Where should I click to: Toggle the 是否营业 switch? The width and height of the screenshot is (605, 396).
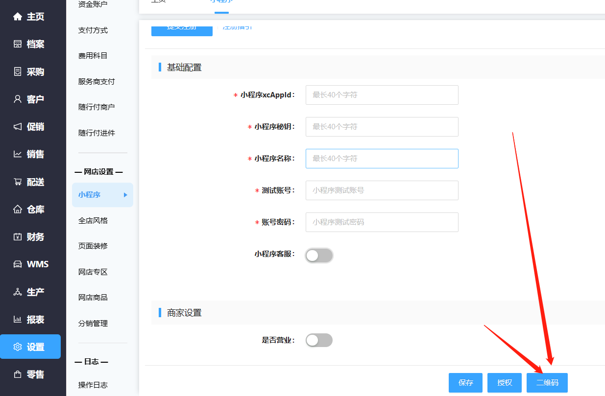coord(319,340)
